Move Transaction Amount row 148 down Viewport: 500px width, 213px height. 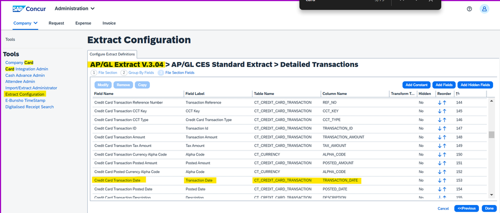tap(440, 137)
